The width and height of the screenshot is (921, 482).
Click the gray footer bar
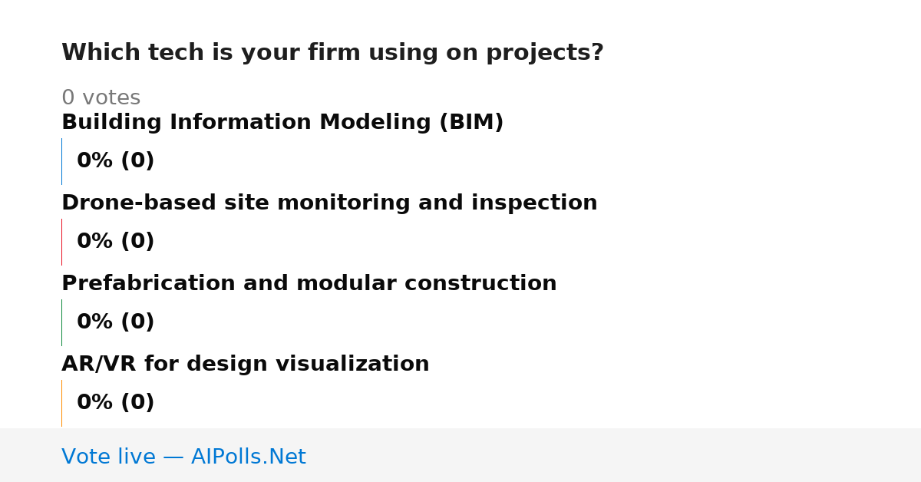click(x=460, y=455)
